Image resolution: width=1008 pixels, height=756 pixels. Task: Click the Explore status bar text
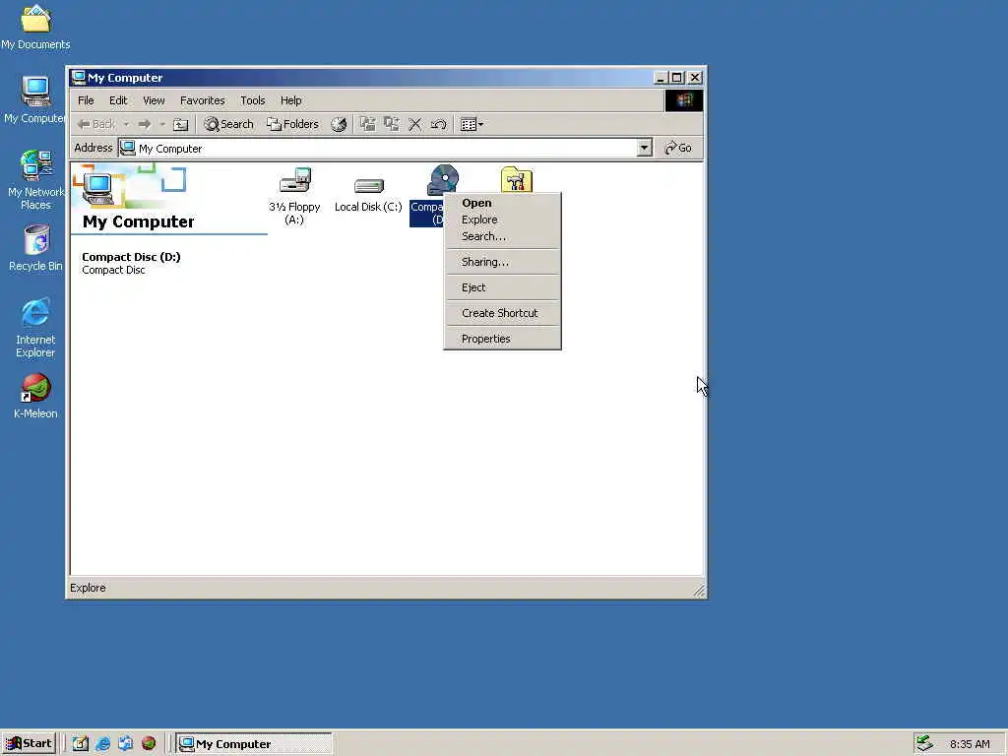click(x=88, y=588)
